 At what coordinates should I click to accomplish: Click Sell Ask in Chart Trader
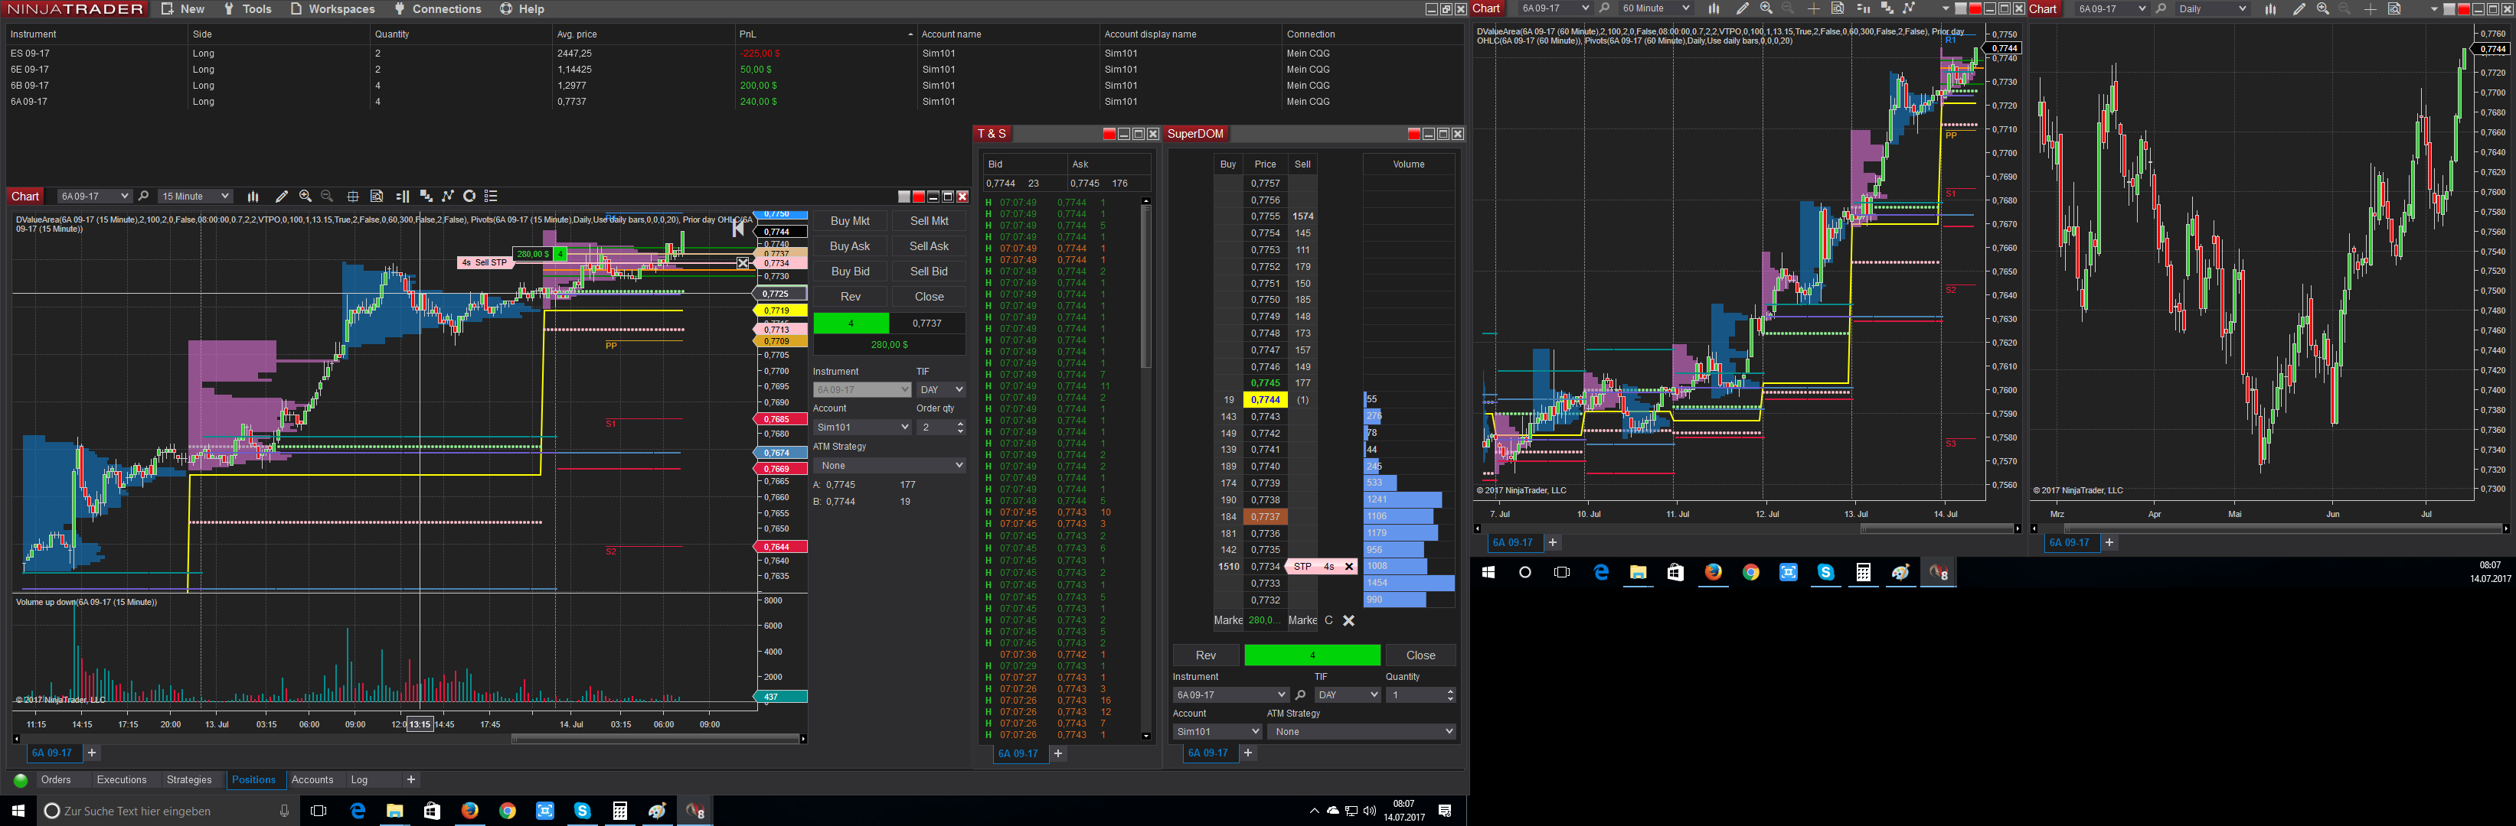(929, 247)
